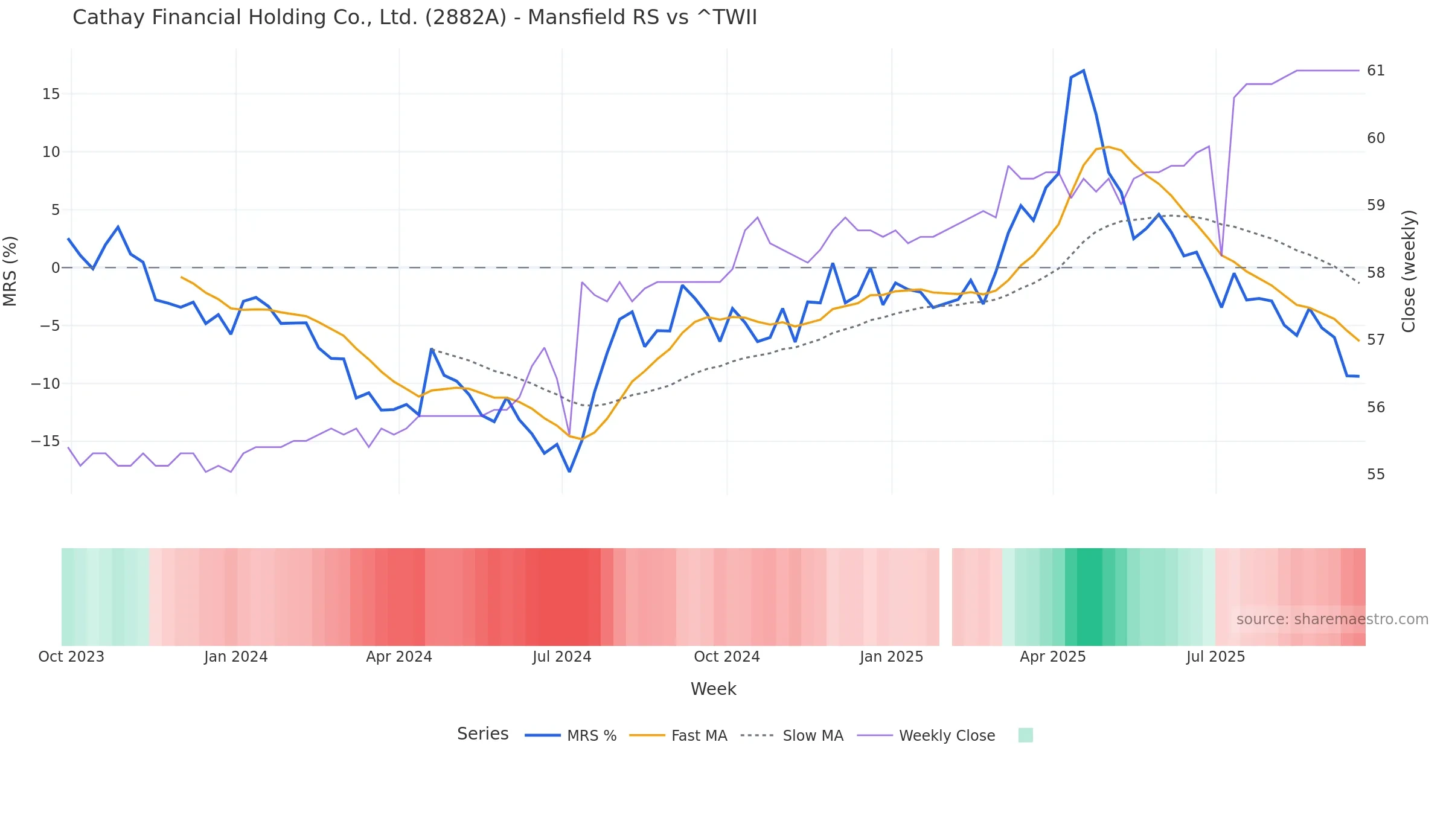Click the 'Jul 2024' x-axis label

(562, 657)
